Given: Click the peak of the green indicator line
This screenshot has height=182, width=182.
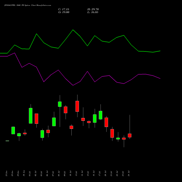Looking at the screenshot, I should pyautogui.click(x=73, y=30).
